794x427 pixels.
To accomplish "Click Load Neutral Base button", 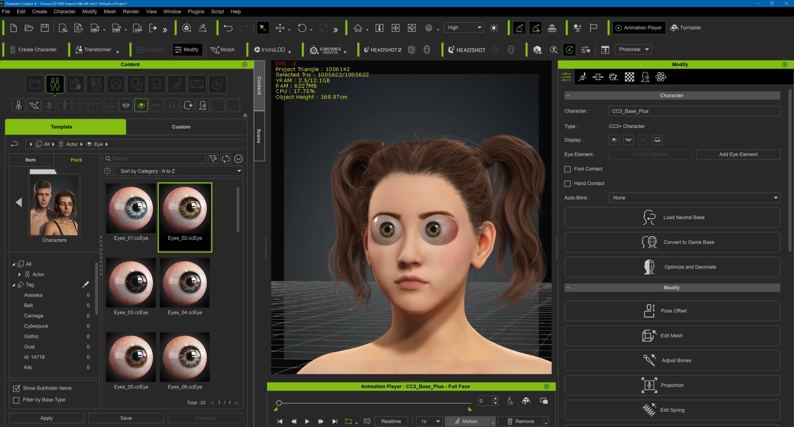I will [x=672, y=217].
